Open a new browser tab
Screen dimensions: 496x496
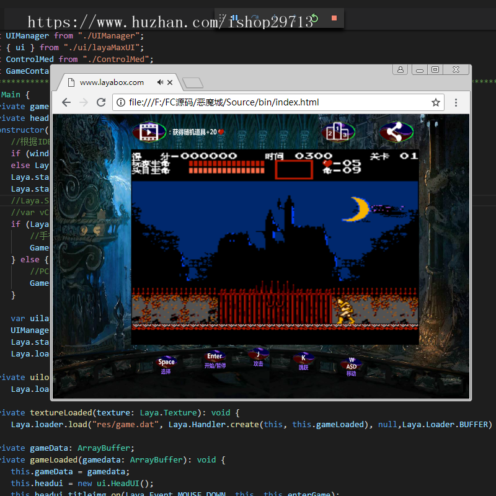click(x=193, y=82)
